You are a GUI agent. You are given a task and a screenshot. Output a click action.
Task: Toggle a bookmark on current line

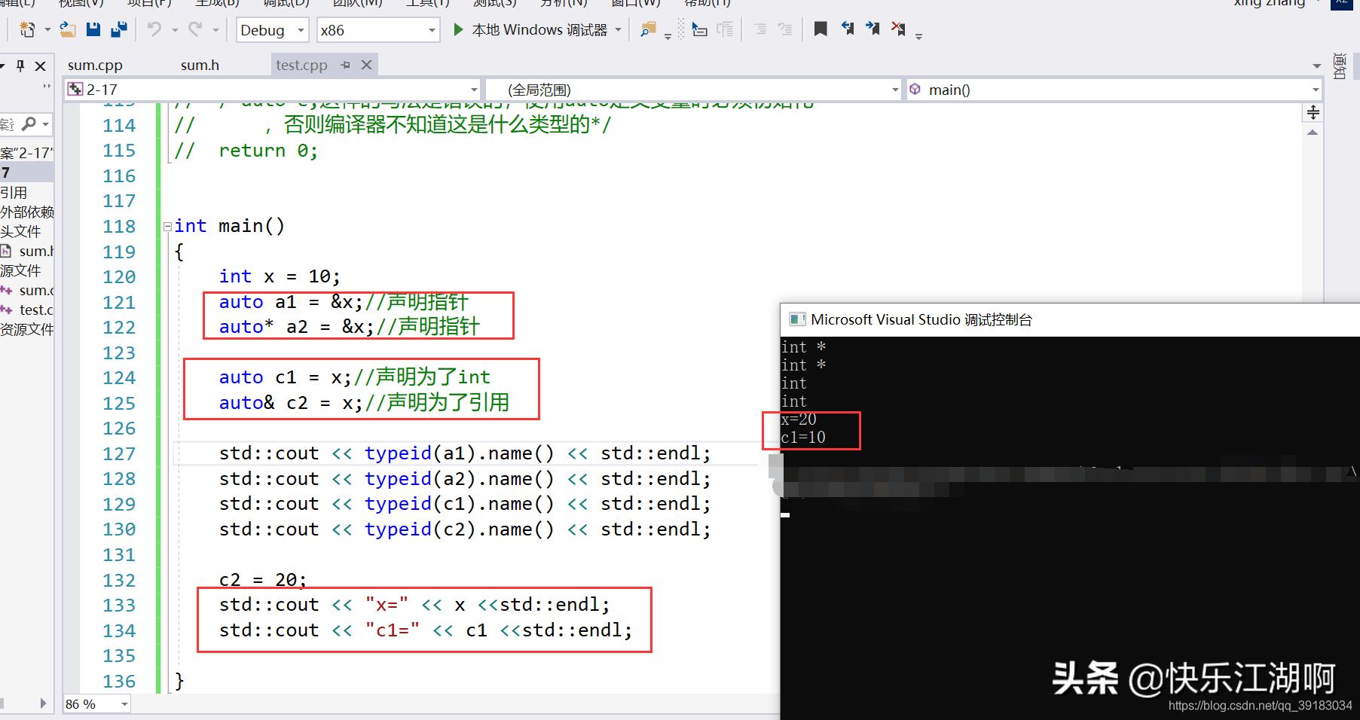[x=820, y=29]
